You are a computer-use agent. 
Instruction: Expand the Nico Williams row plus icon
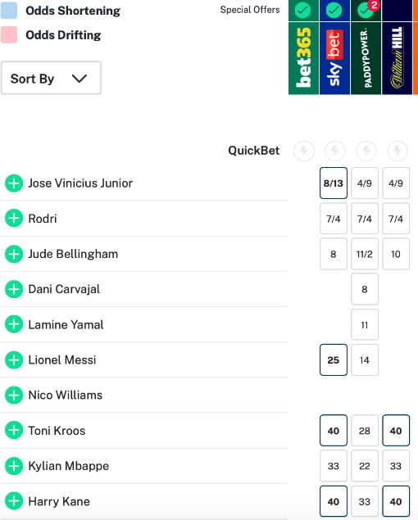[14, 395]
